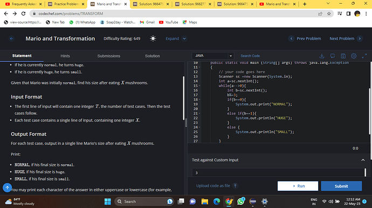
Task: Click the Expand link
Action: [172, 39]
